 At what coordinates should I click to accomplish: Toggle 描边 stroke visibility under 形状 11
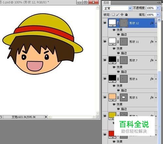tap(118, 53)
